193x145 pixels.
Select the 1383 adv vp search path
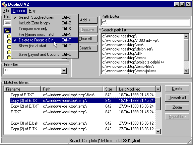tap(130, 40)
